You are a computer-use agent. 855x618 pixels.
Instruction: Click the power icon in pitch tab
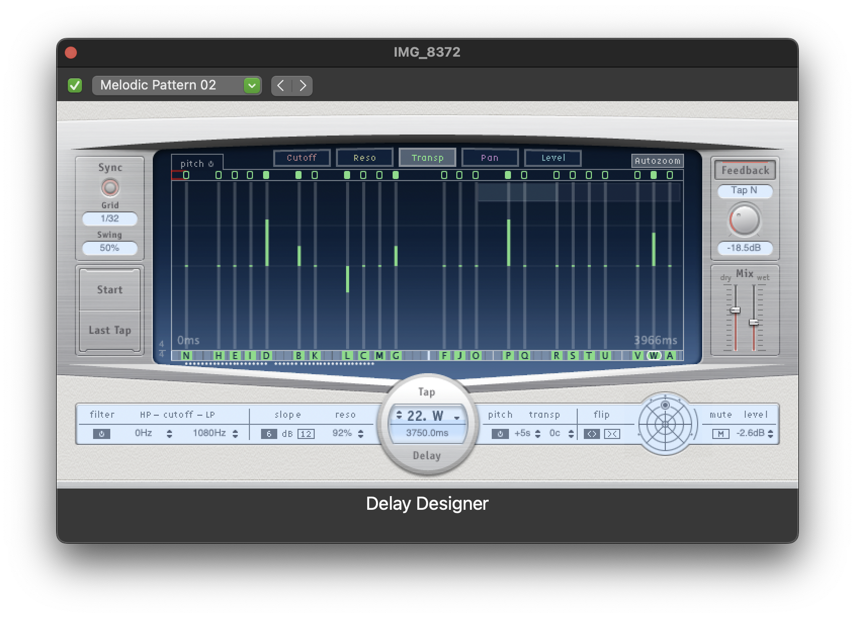211,164
